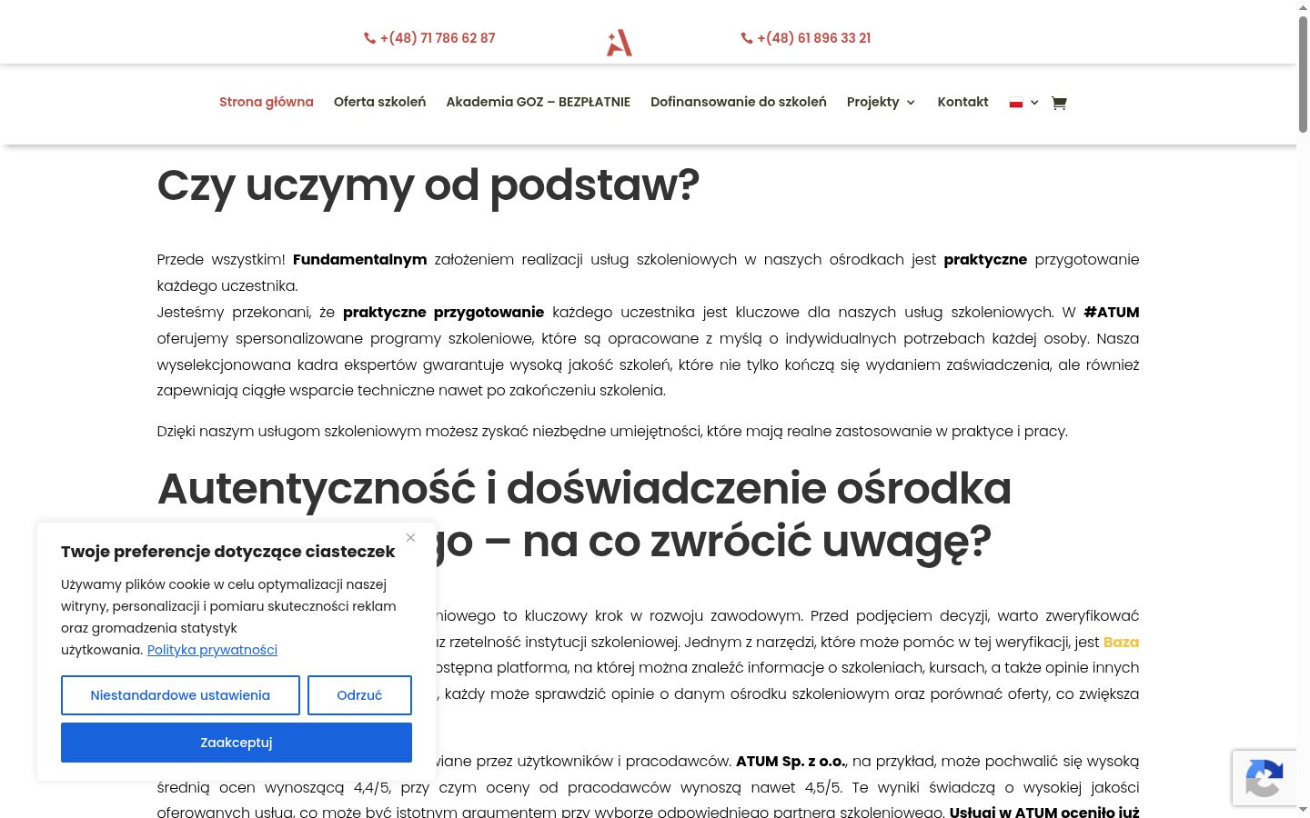Close the cookie preferences popup
This screenshot has height=818, width=1310.
pyautogui.click(x=410, y=538)
